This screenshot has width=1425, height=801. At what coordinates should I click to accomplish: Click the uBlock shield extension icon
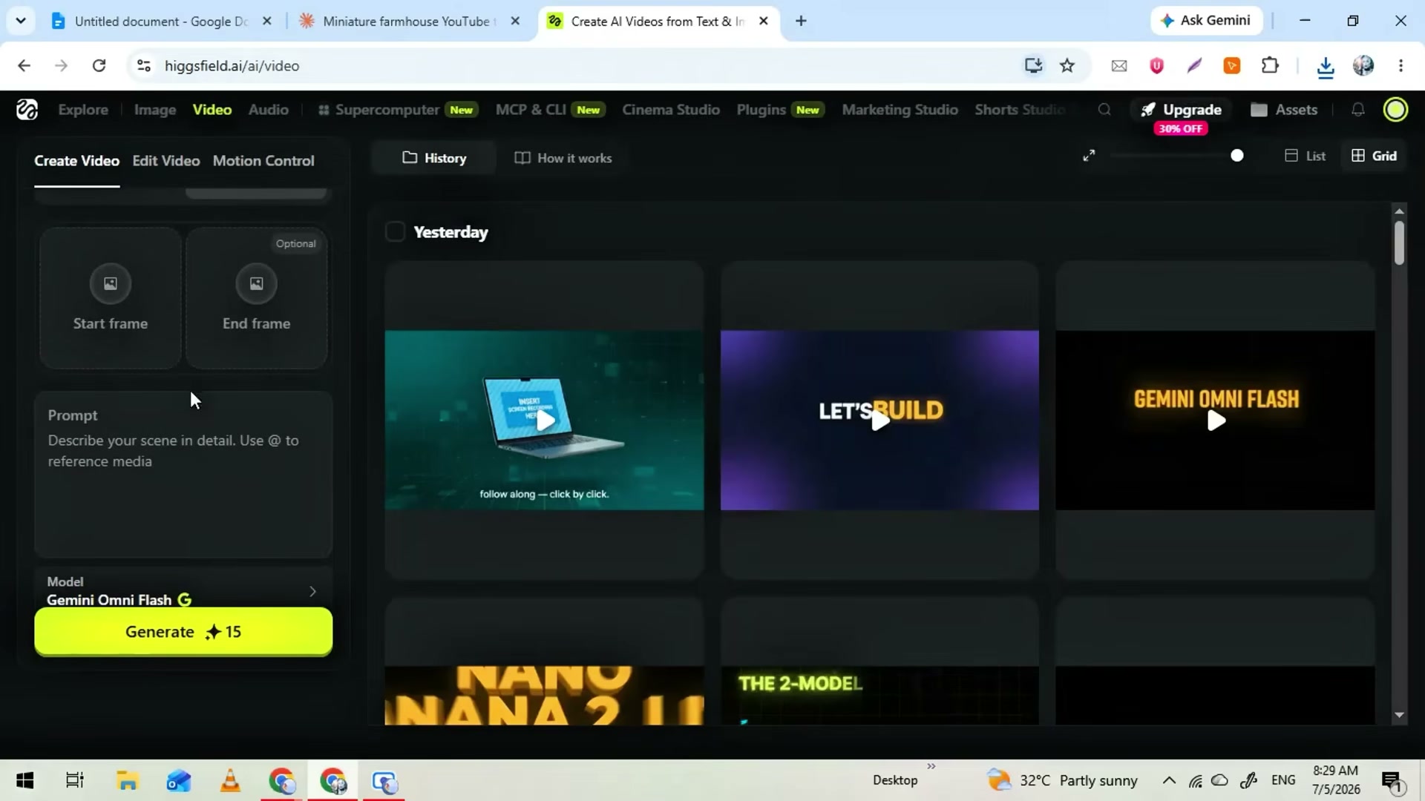(1156, 65)
